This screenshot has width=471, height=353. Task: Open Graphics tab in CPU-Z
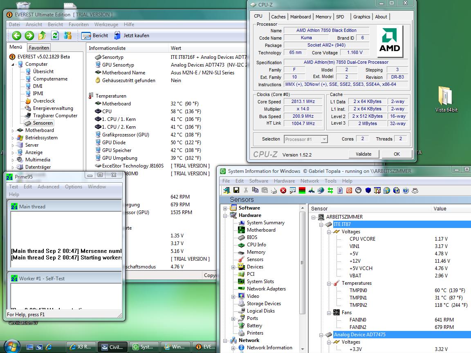click(361, 17)
